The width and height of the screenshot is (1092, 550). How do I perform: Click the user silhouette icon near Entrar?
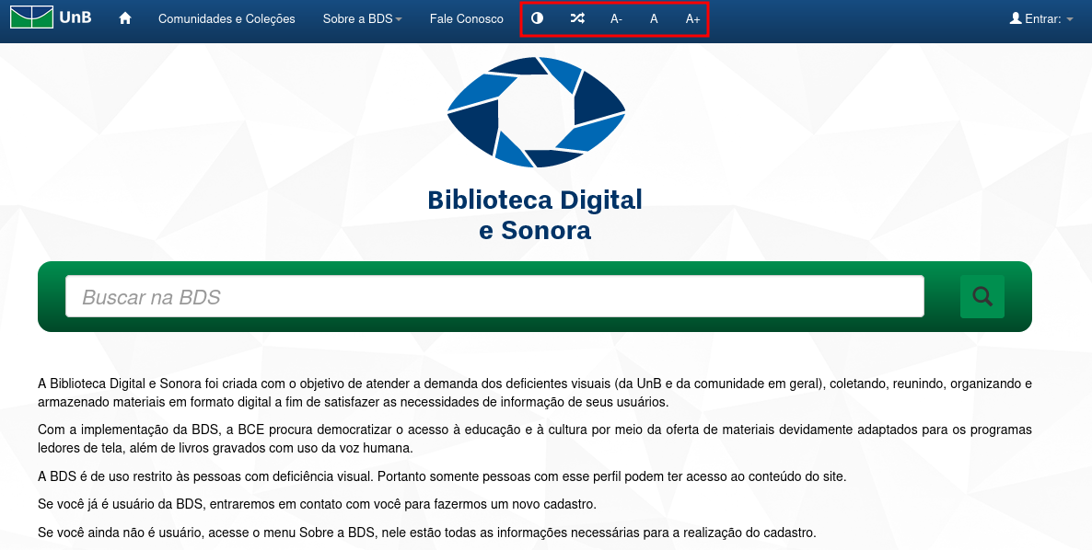click(x=1015, y=17)
